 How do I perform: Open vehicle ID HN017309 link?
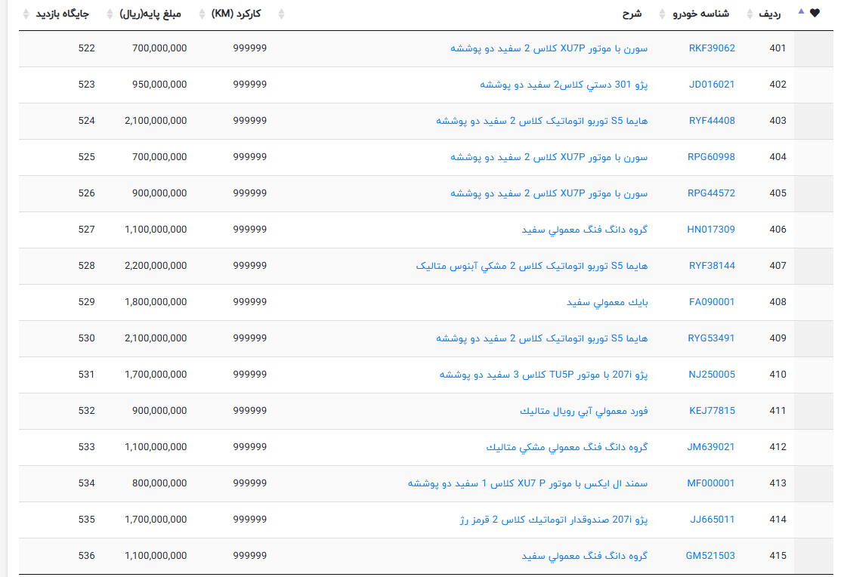(711, 230)
